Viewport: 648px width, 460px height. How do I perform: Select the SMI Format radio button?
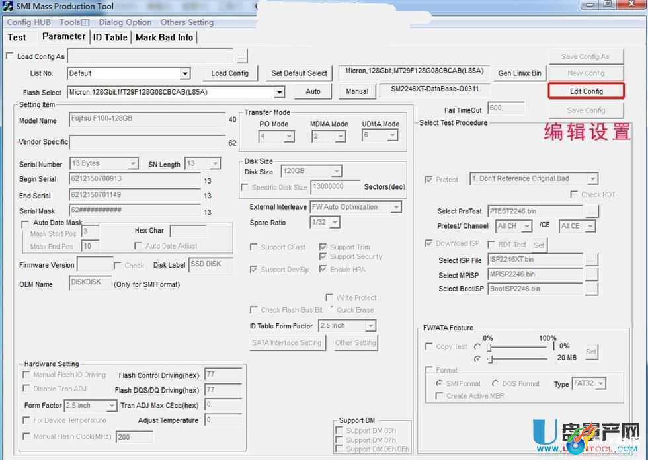pyautogui.click(x=439, y=383)
